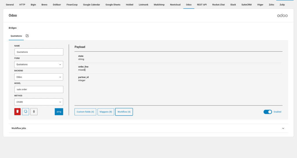Select the Odoo tab
The image size is (297, 158).
tap(189, 5)
